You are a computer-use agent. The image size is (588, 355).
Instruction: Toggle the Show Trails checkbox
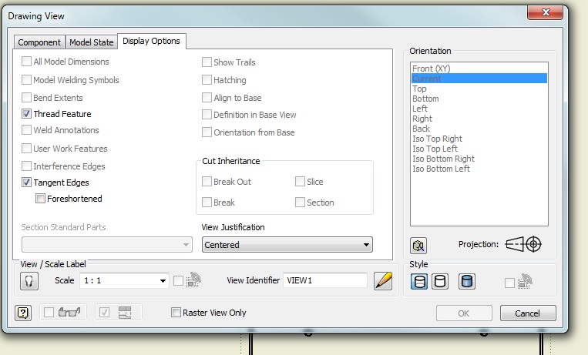tap(207, 62)
